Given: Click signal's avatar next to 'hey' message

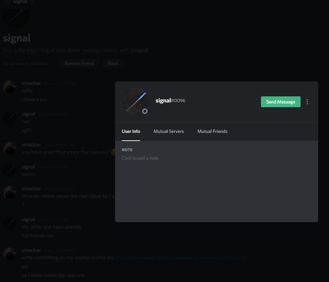Looking at the screenshot, I should point(9,117).
